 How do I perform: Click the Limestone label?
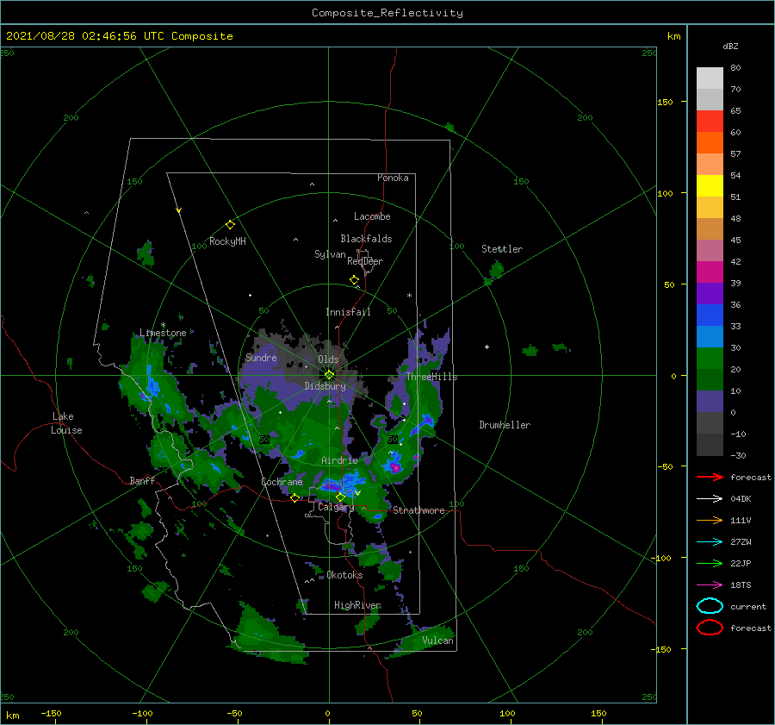pos(163,333)
